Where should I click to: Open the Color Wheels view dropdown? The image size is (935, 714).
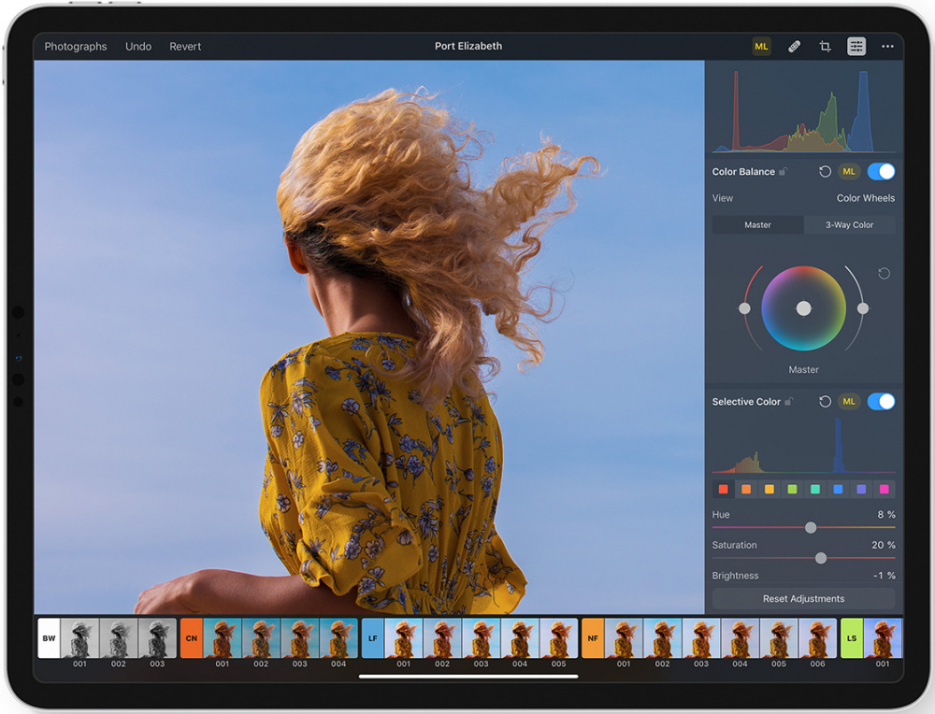click(x=865, y=198)
